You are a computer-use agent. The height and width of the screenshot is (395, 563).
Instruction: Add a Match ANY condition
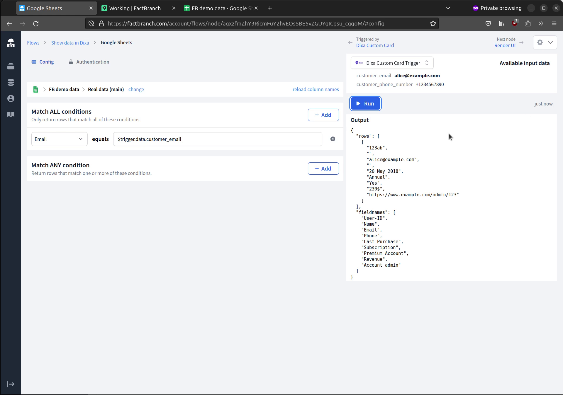pyautogui.click(x=323, y=168)
